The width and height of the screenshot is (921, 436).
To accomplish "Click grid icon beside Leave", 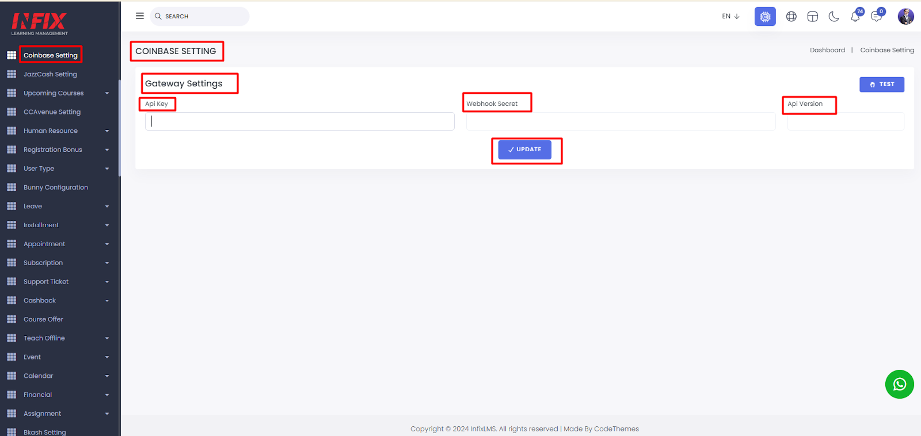I will 12,206.
